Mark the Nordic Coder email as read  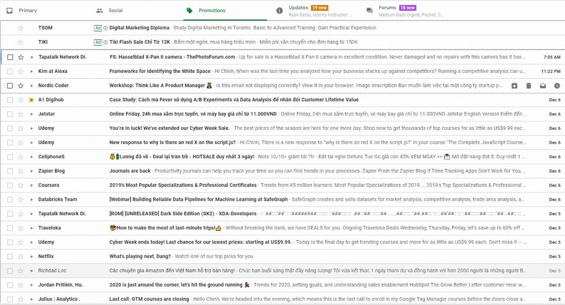tap(543, 86)
